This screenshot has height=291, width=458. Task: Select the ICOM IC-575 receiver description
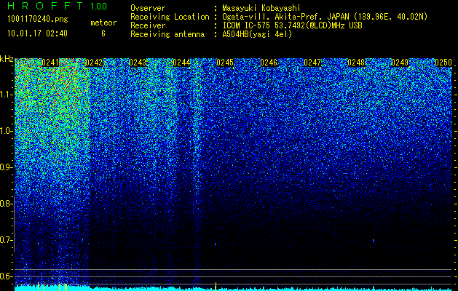click(292, 25)
